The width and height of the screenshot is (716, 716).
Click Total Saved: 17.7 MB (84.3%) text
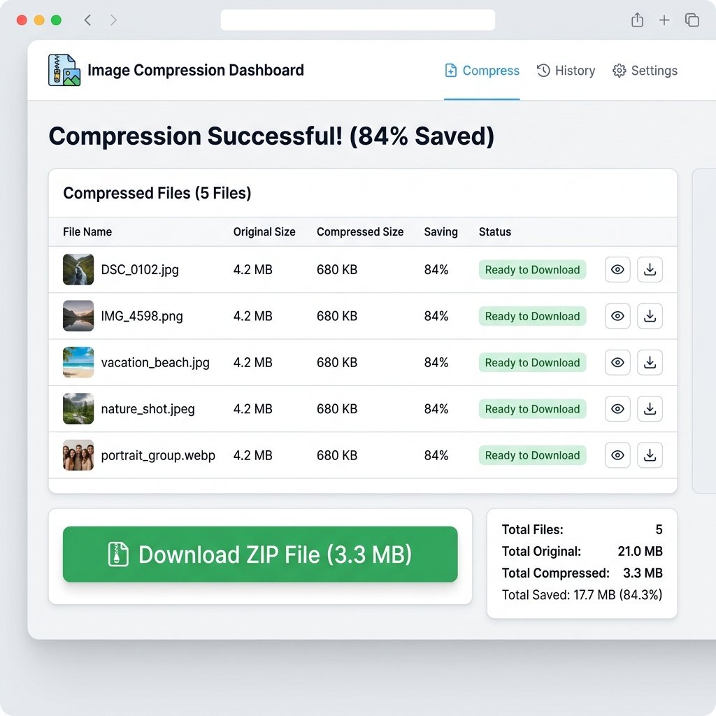point(582,595)
